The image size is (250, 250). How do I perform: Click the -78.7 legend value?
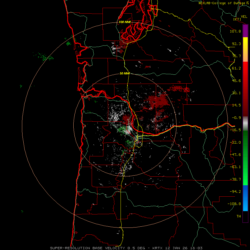pyautogui.click(x=235, y=179)
